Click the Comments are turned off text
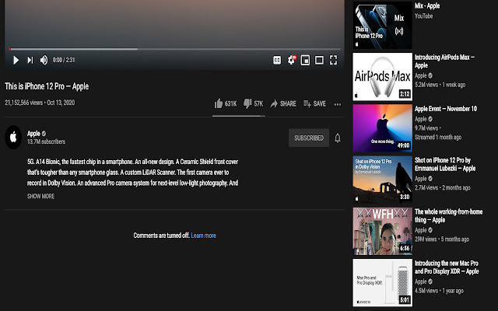 click(x=161, y=236)
